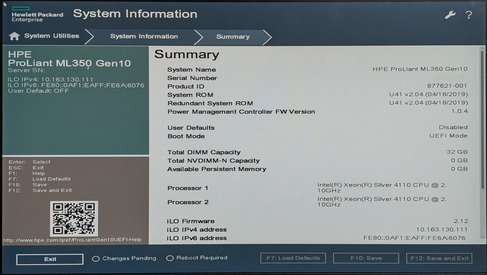Click Summary IPv4 value 10.163.130.111
Image resolution: width=487 pixels, height=275 pixels.
tap(442, 229)
